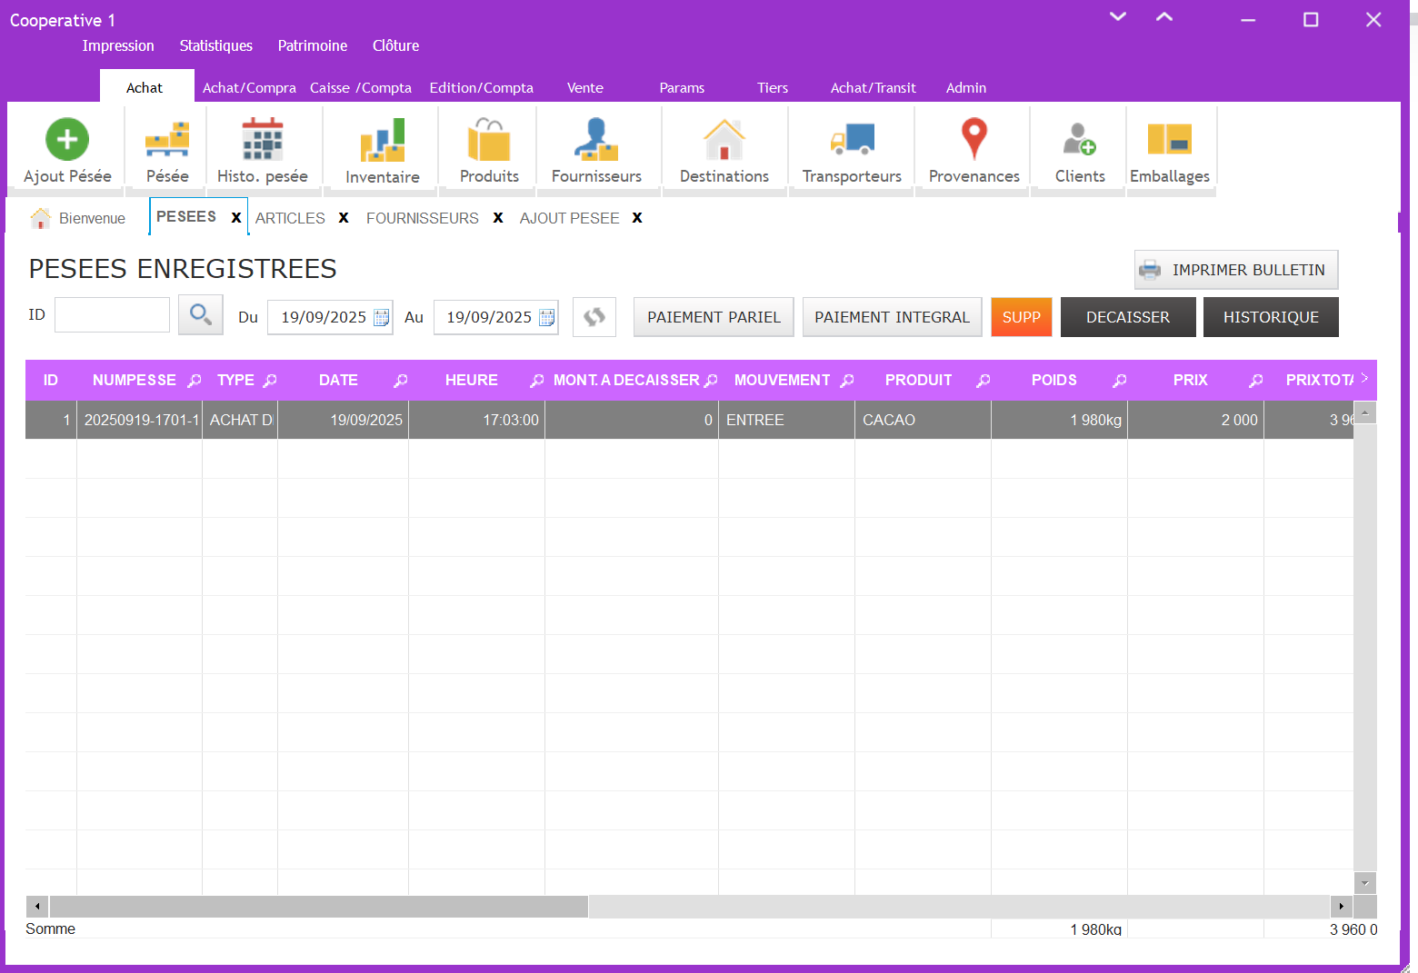Open the Transporteurs truck icon

click(852, 139)
